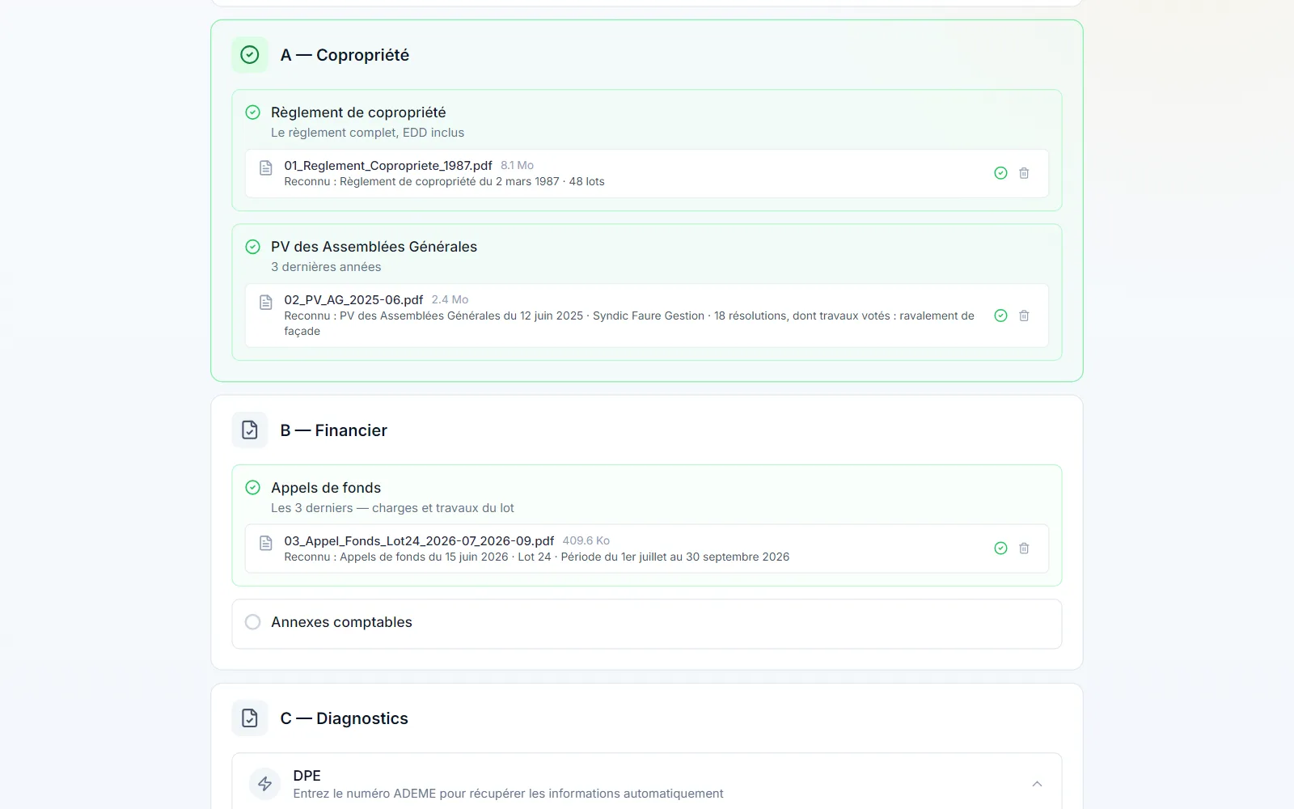The image size is (1294, 809).
Task: Click the A — Copropriété section heading
Action: tap(345, 55)
